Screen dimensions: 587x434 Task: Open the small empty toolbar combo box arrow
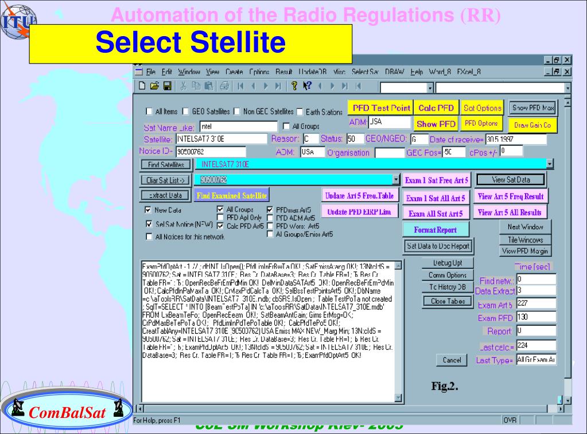[x=430, y=88]
